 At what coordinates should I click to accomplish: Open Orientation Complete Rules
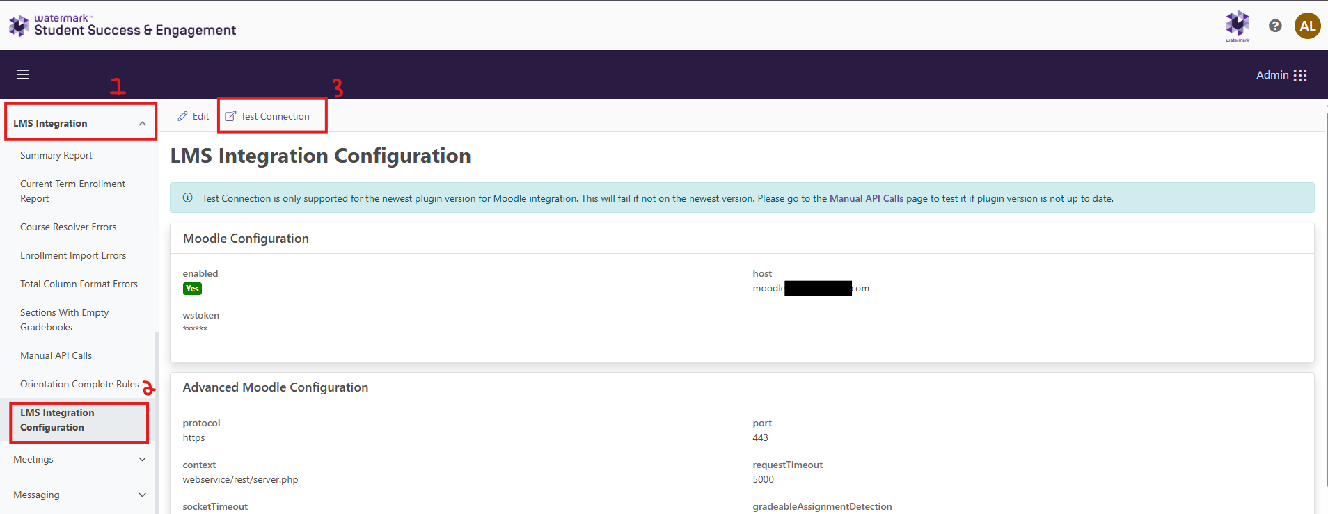79,384
